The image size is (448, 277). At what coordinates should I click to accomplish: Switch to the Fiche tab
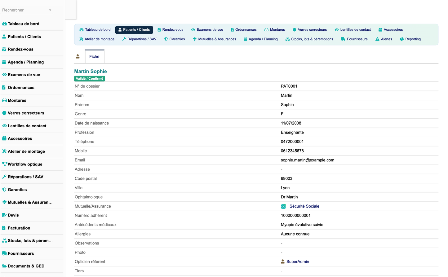coord(95,56)
